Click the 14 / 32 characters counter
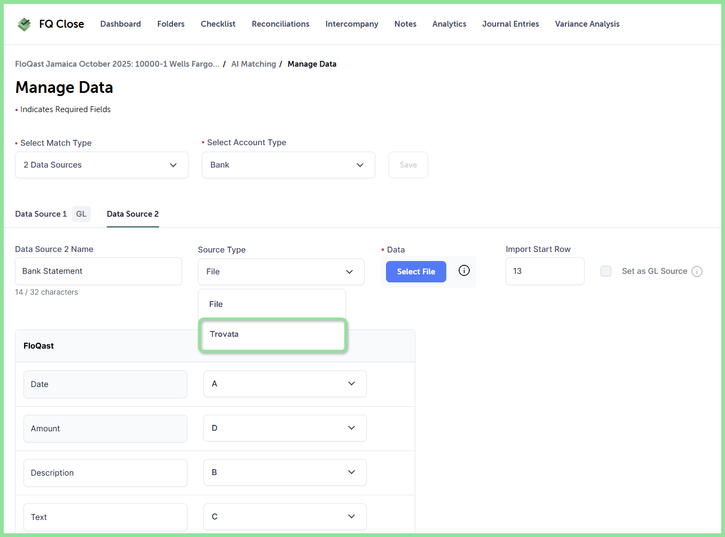Screen dimensions: 725x537 (x=46, y=292)
